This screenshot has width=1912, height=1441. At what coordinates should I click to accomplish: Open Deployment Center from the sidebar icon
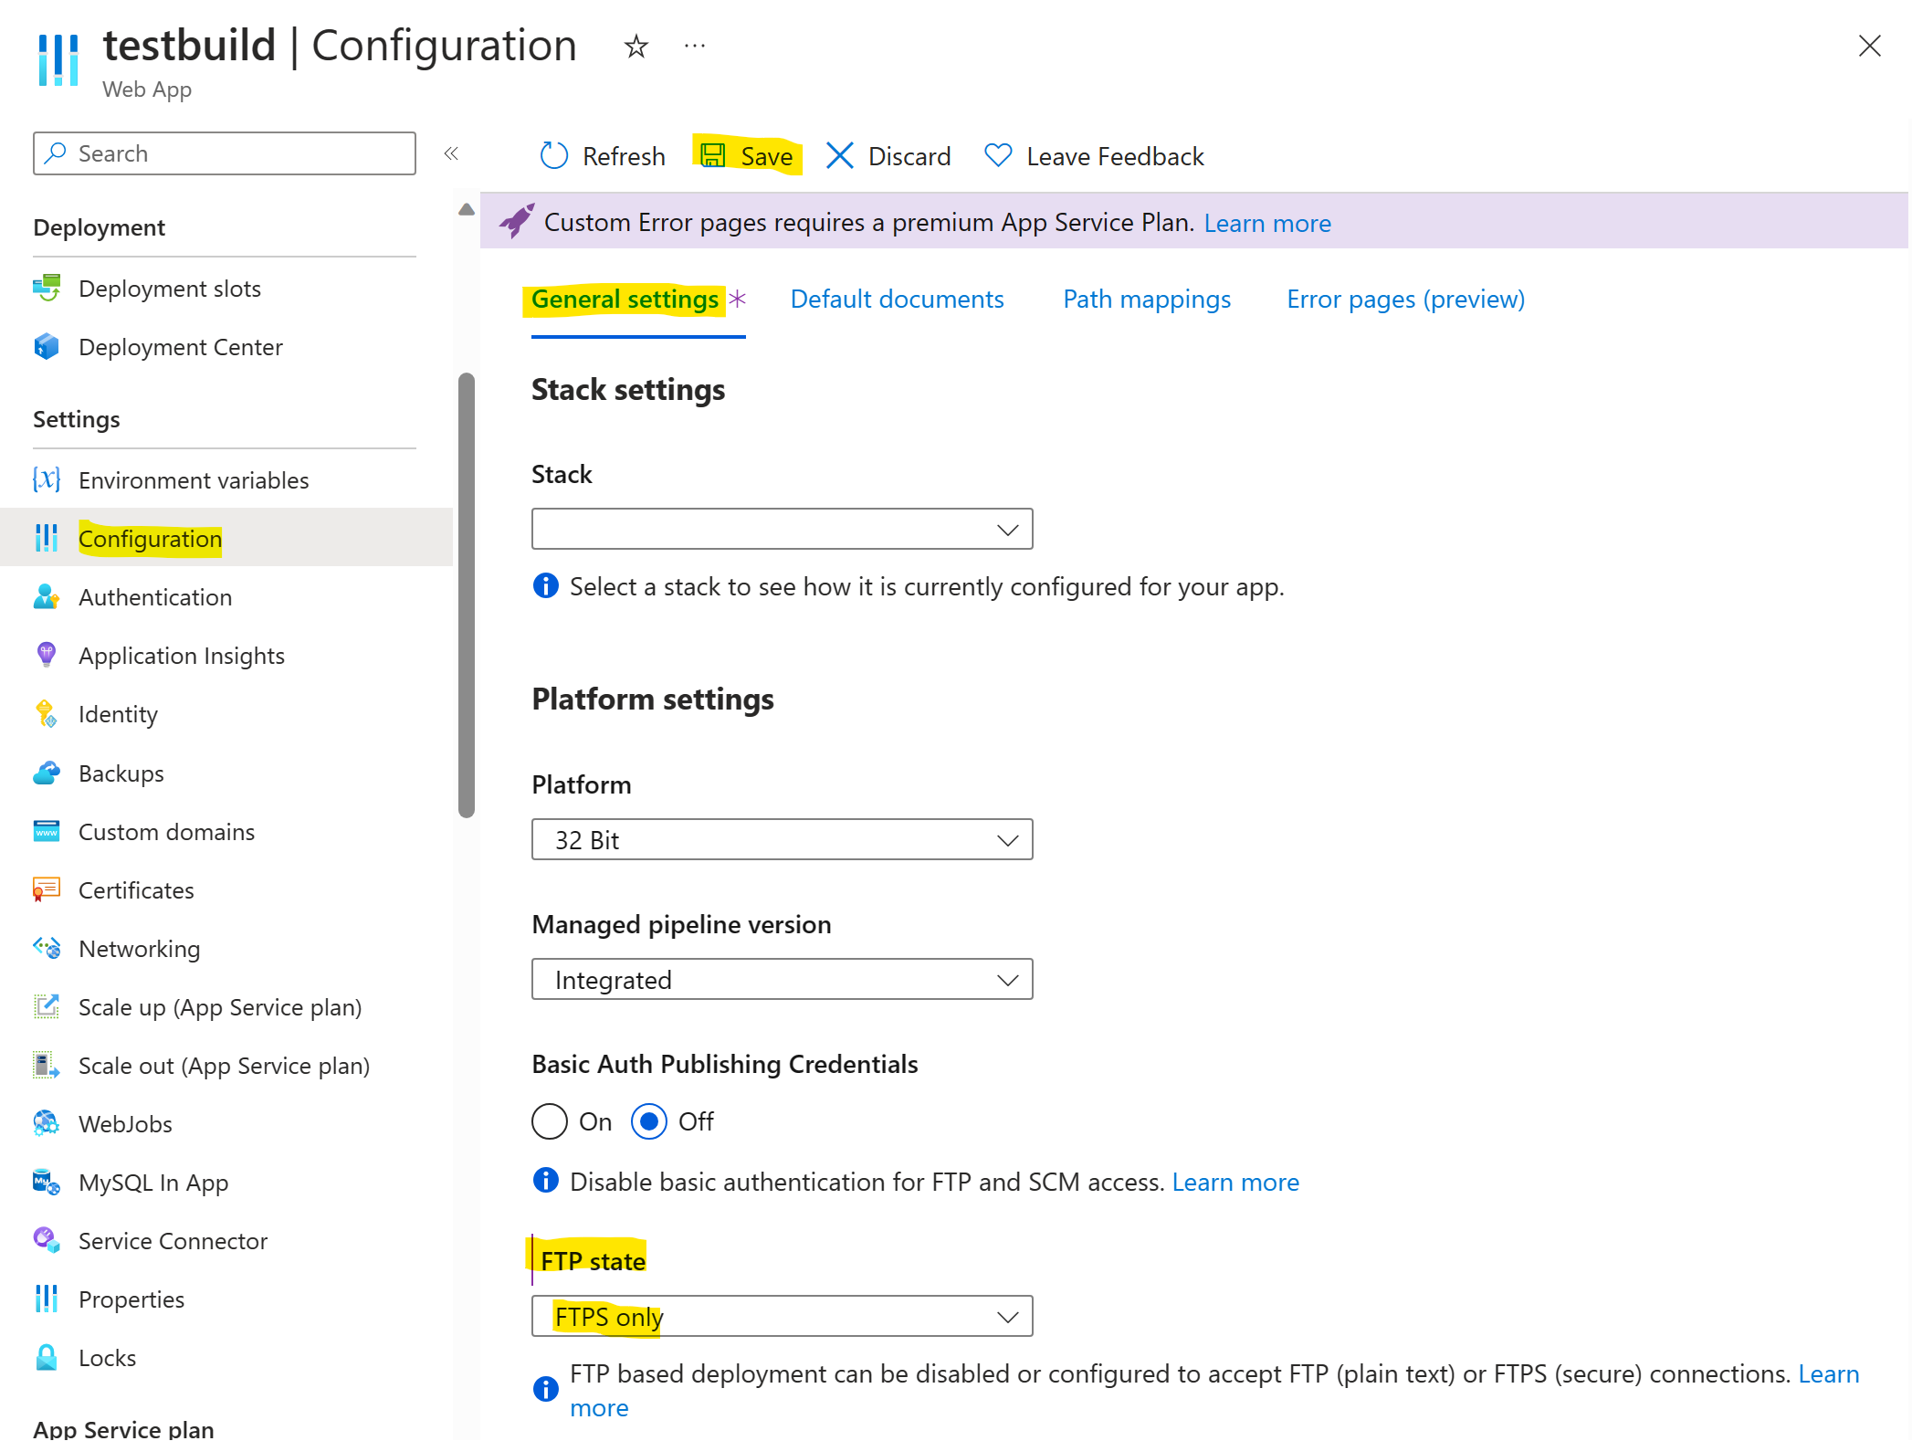pos(47,347)
